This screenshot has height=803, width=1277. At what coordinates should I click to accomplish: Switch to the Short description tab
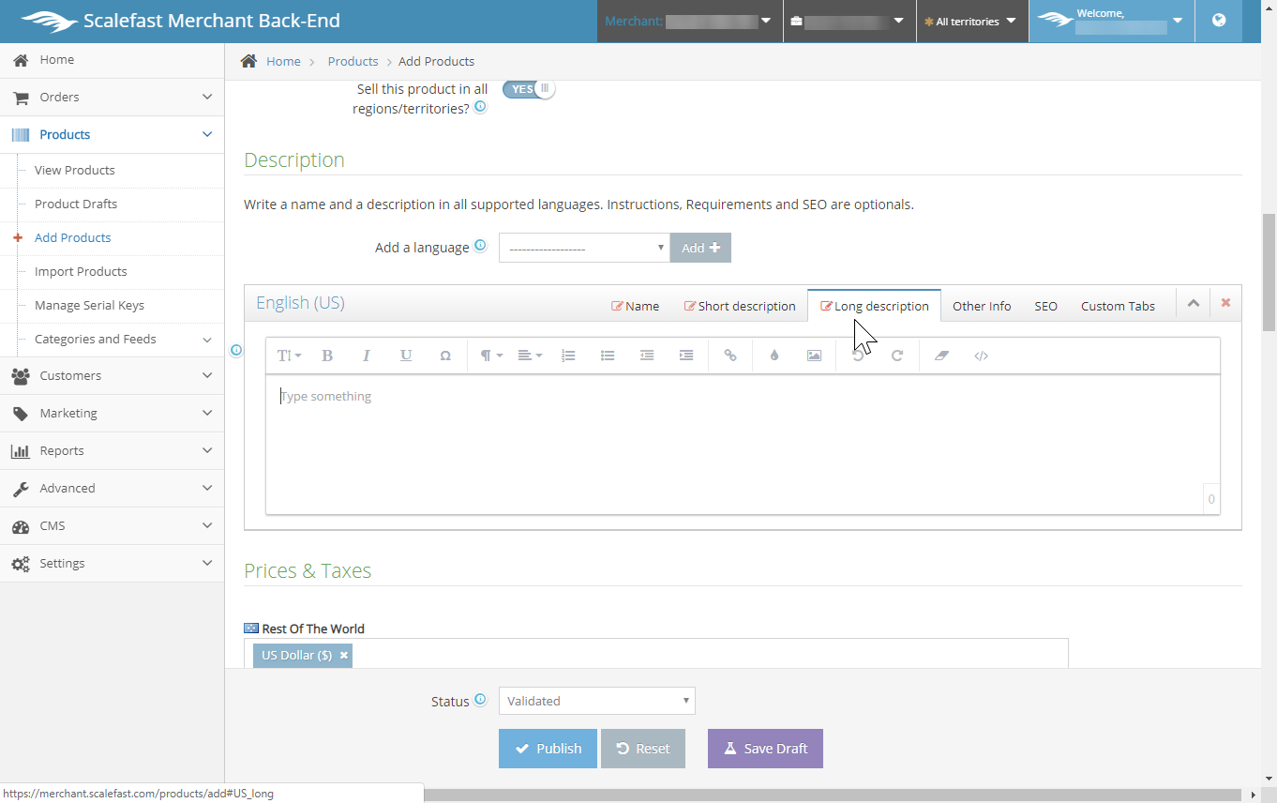pyautogui.click(x=740, y=306)
